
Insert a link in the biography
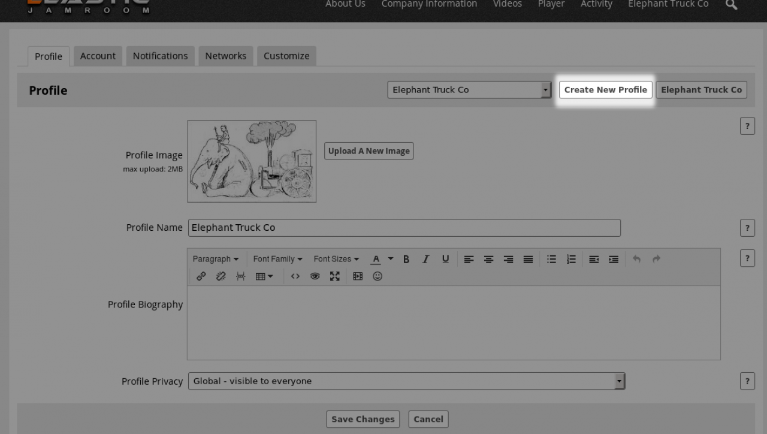[x=201, y=276]
